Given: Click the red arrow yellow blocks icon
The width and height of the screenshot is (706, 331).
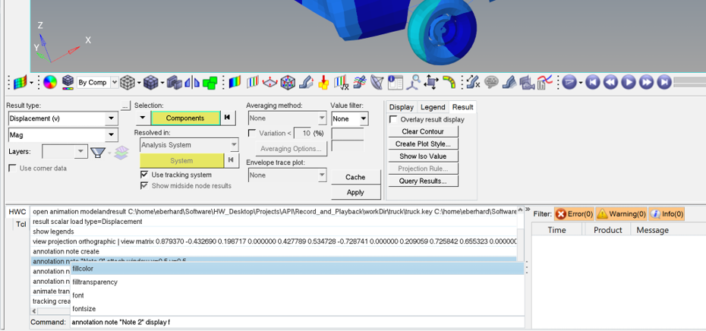Looking at the screenshot, I should (x=323, y=82).
